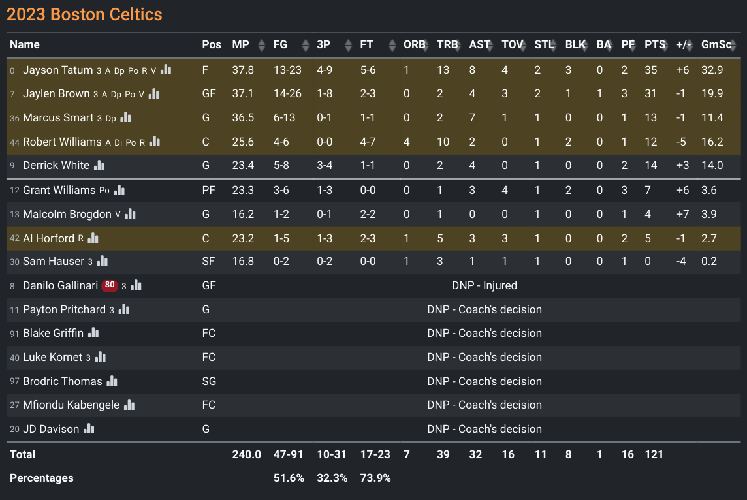
Task: Sort table by MP column arrows
Action: click(262, 45)
